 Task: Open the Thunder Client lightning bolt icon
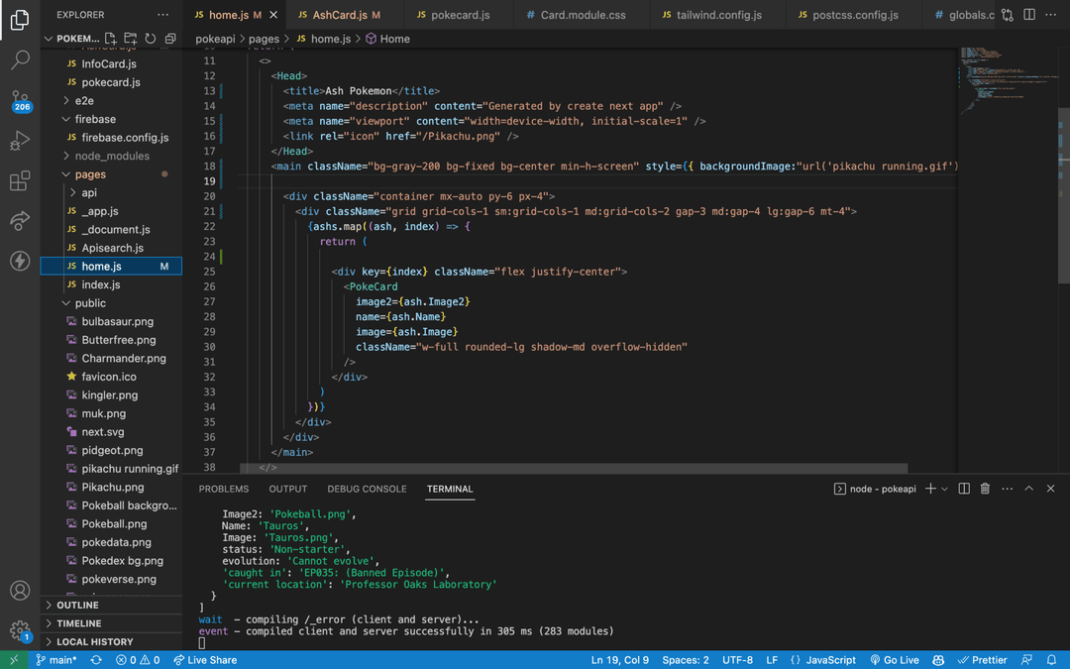(20, 261)
